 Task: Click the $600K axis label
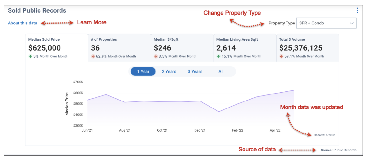tap(78, 93)
